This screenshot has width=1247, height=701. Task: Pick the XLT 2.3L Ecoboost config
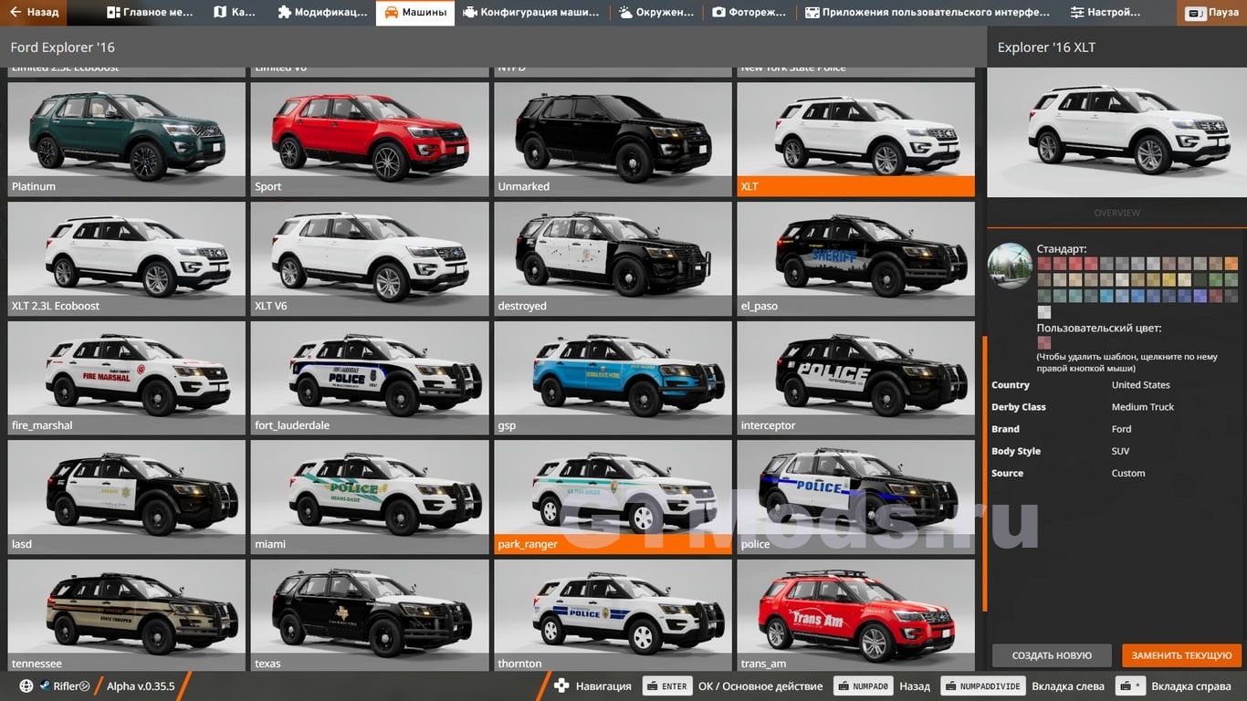127,259
